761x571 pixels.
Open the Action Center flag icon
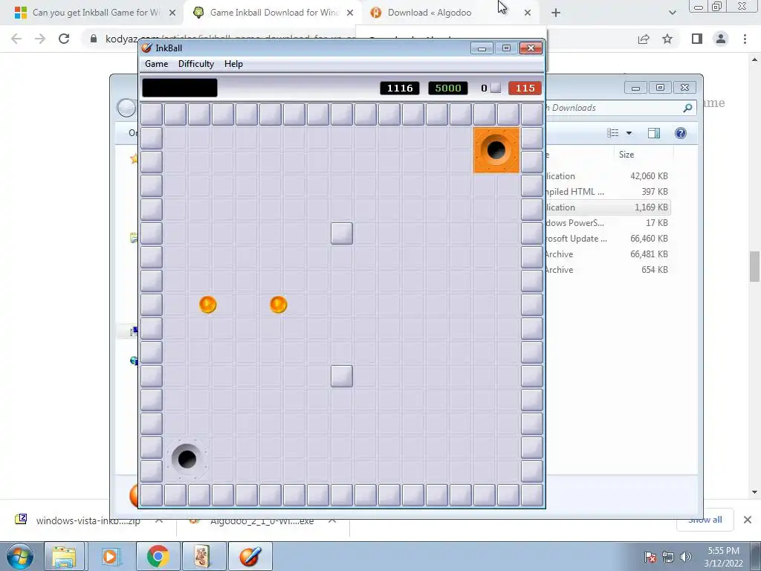click(x=650, y=557)
